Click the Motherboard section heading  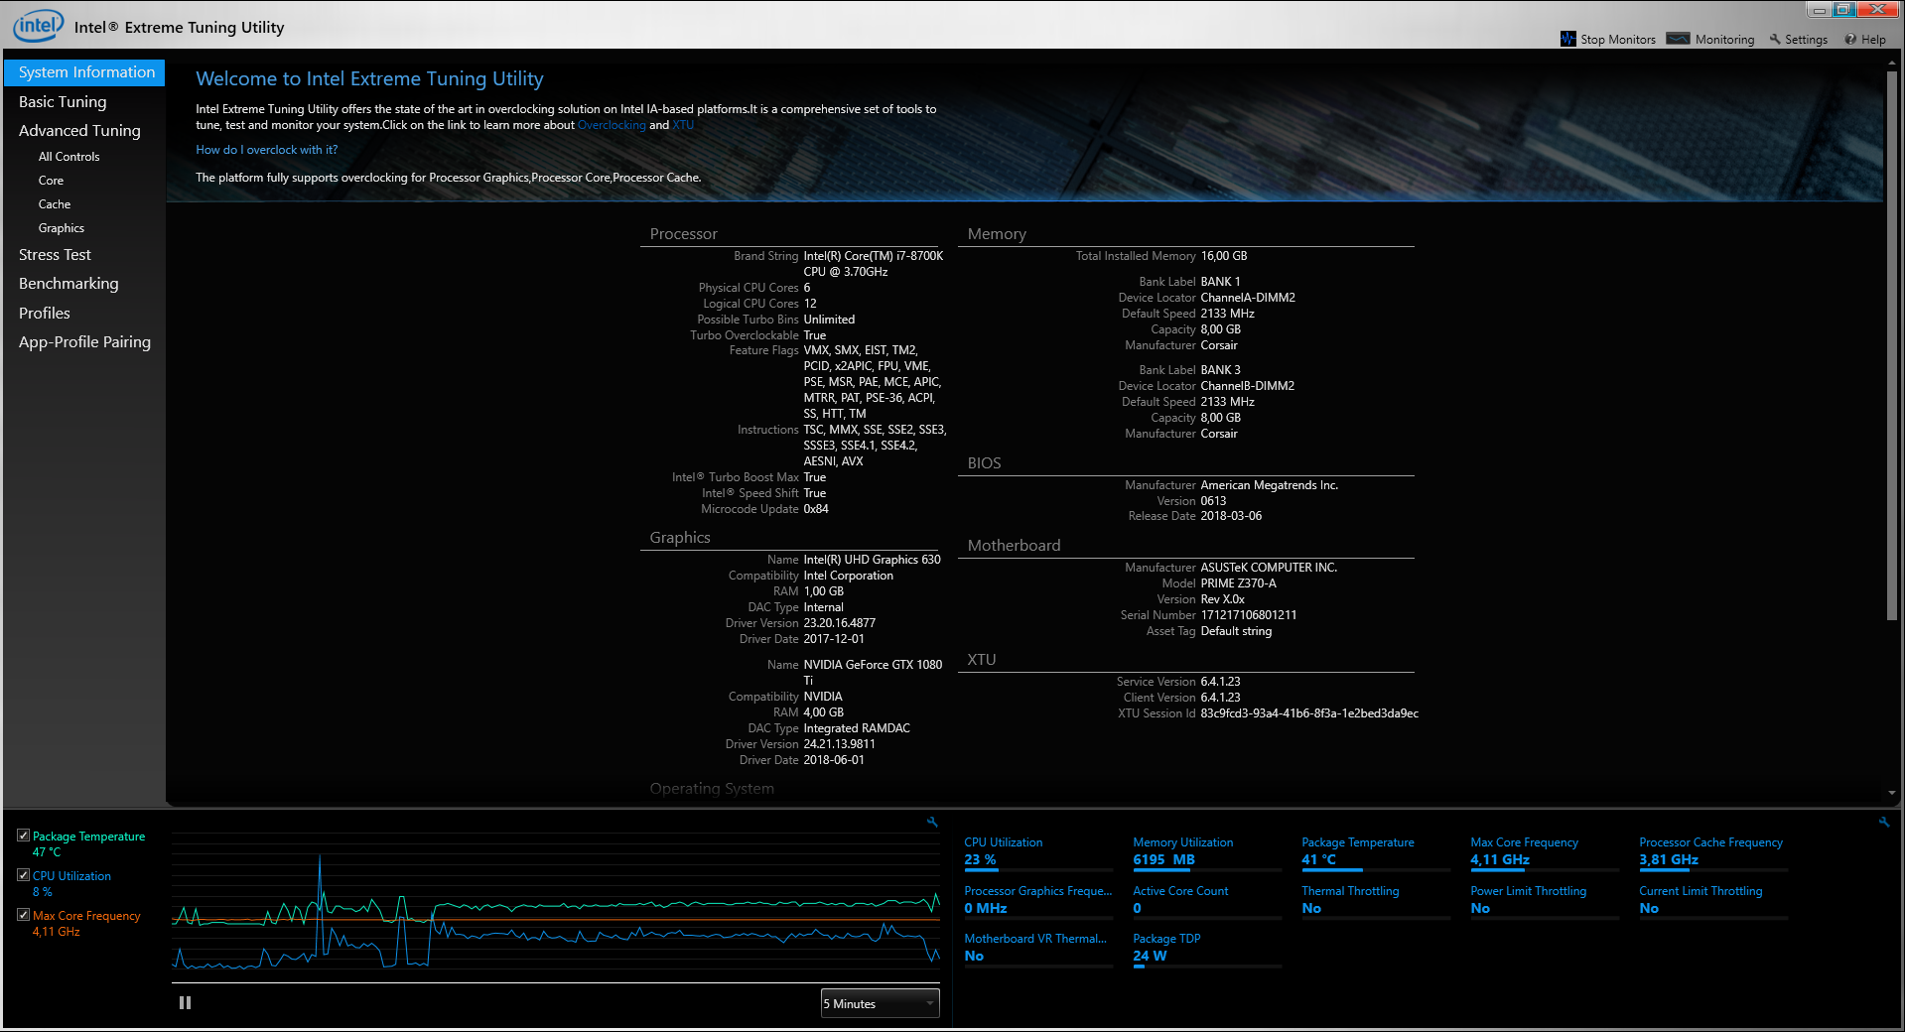click(x=1014, y=546)
